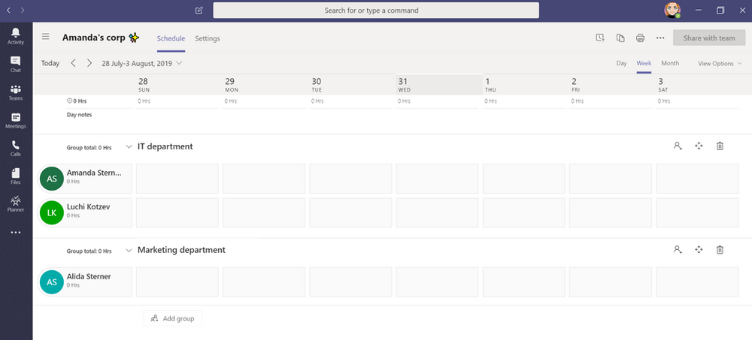
Task: Open more schedule options ellipsis
Action: tap(660, 38)
